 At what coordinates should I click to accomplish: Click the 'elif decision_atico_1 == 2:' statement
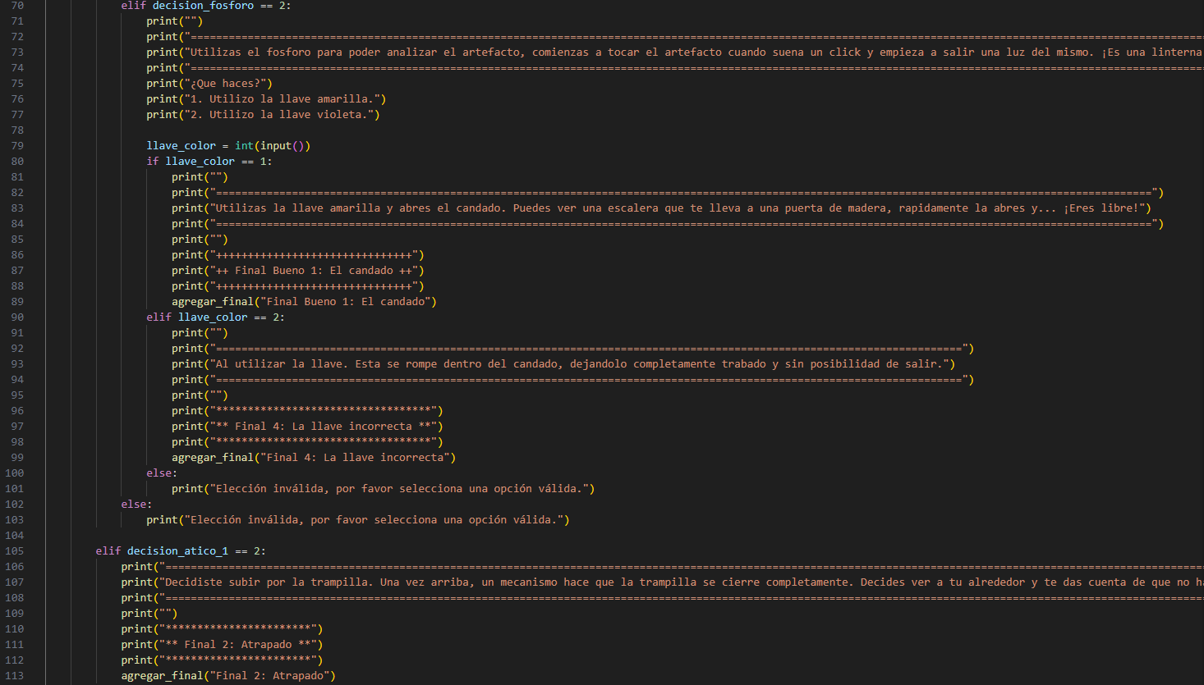(x=181, y=551)
